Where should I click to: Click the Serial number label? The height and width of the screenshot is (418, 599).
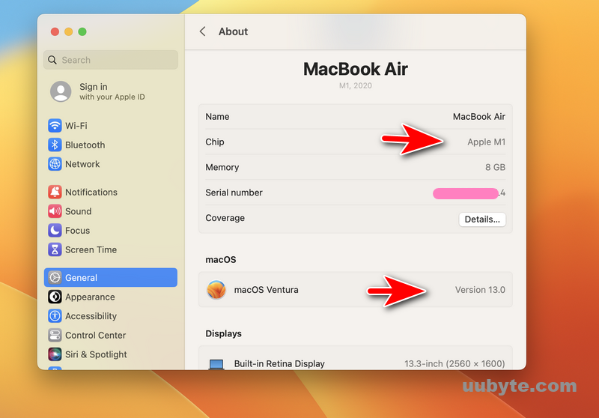(x=234, y=193)
